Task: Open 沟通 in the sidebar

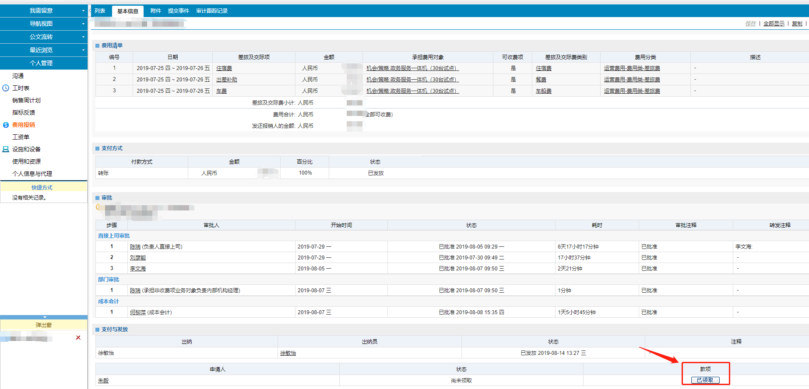Action: pos(18,76)
